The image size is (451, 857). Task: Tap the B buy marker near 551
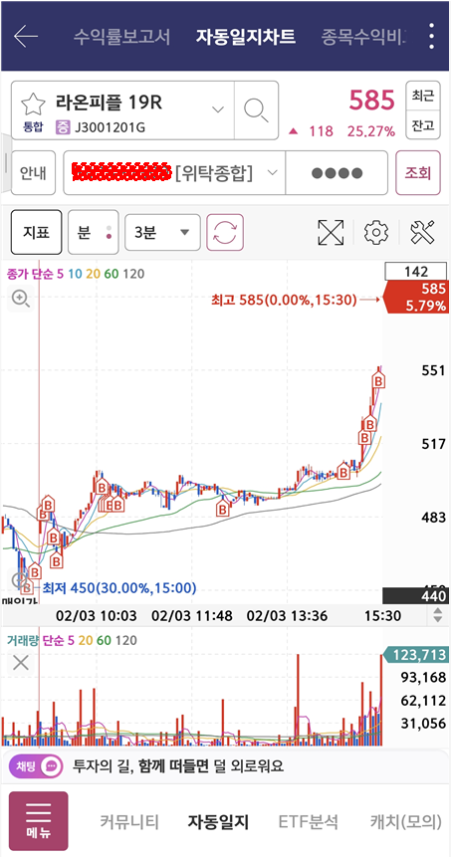pyautogui.click(x=379, y=380)
